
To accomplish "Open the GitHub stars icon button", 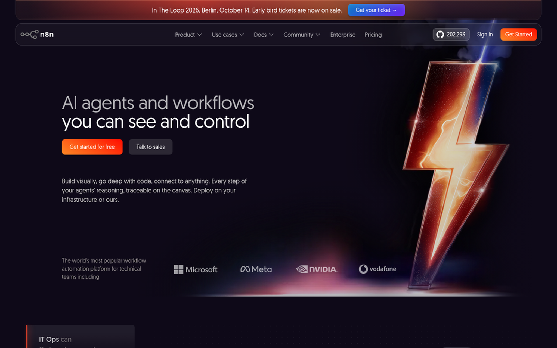I will [451, 35].
